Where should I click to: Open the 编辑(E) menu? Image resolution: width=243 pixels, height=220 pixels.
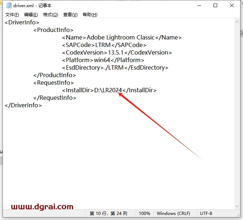(x=31, y=15)
